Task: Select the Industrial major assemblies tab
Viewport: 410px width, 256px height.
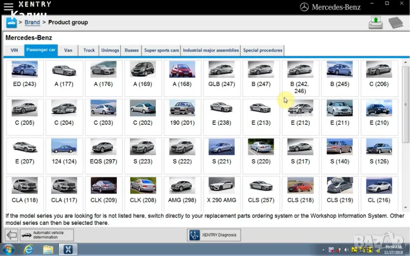Action: pyautogui.click(x=211, y=50)
